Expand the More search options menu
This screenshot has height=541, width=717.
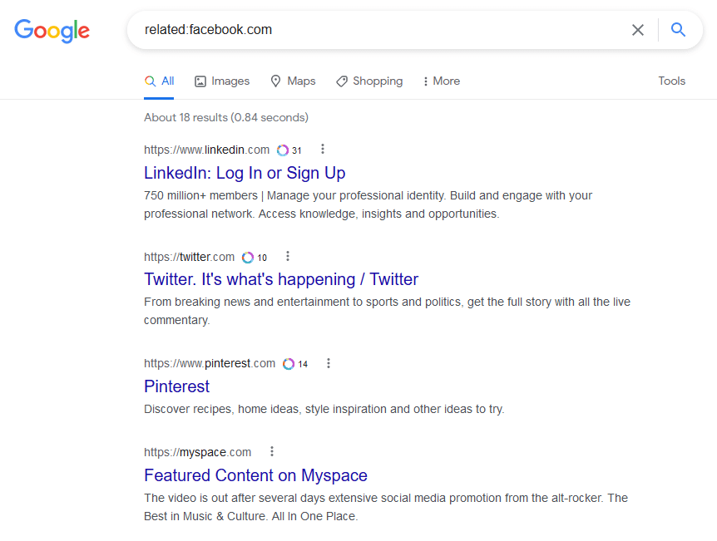(442, 81)
